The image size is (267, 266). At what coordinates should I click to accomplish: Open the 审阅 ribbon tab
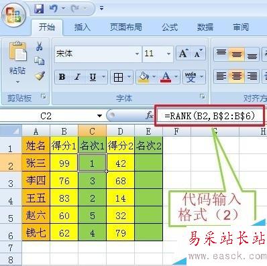point(241,27)
